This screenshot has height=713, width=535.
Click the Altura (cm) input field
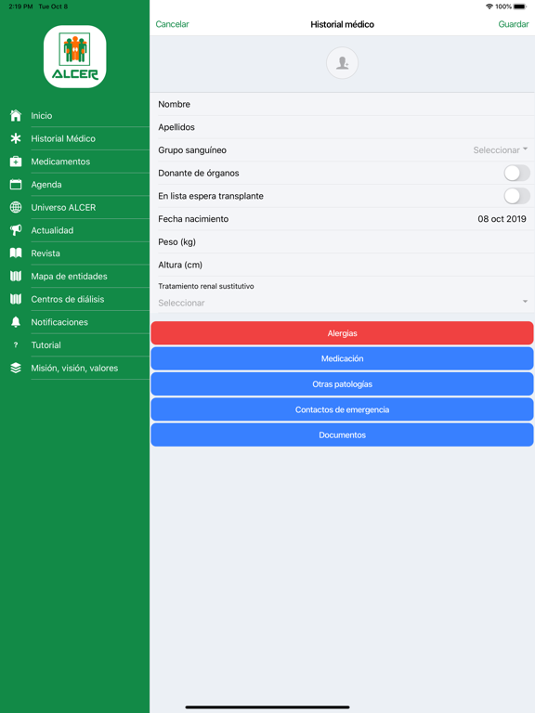pos(342,265)
